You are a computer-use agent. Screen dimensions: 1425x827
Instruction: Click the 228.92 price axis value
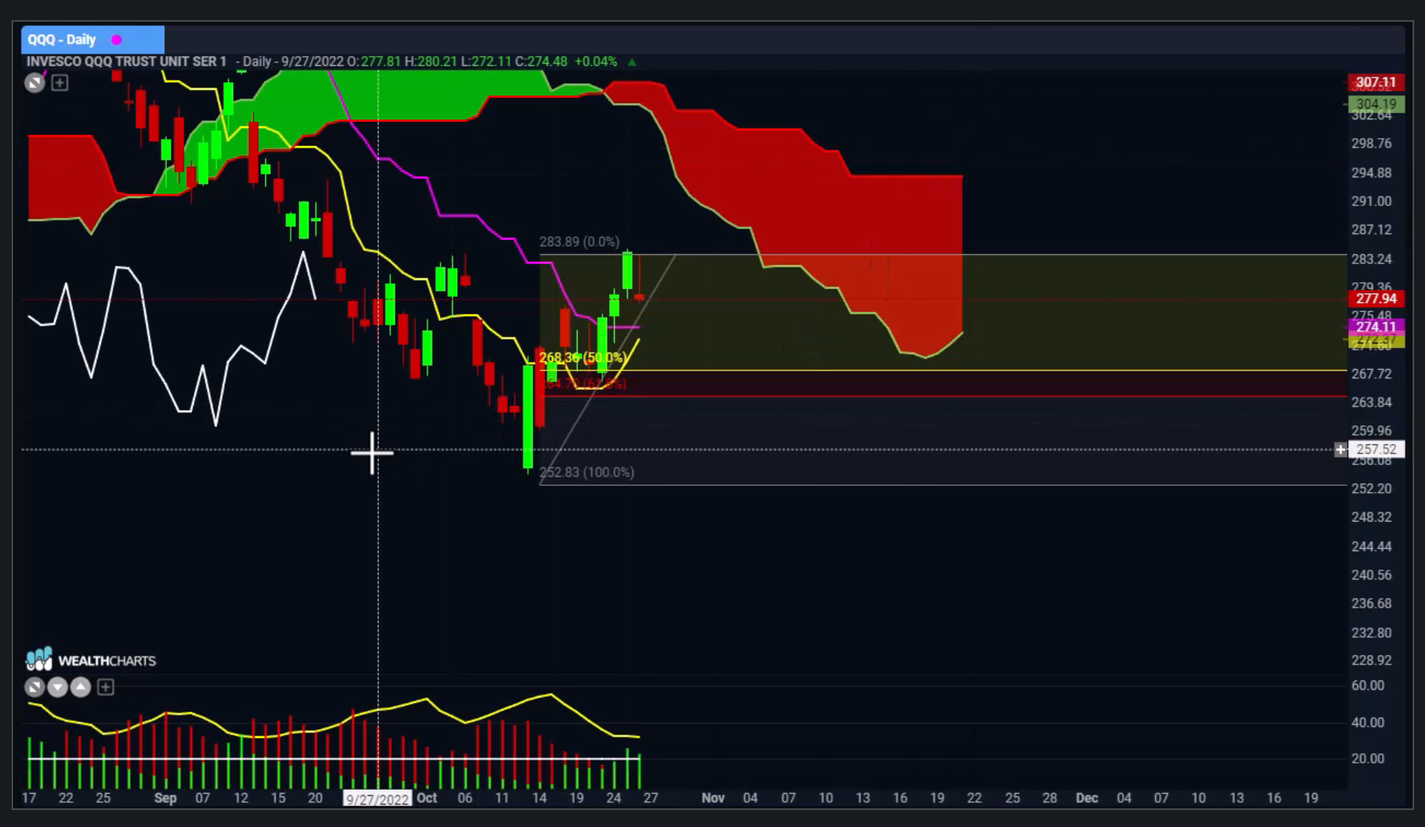coord(1371,660)
